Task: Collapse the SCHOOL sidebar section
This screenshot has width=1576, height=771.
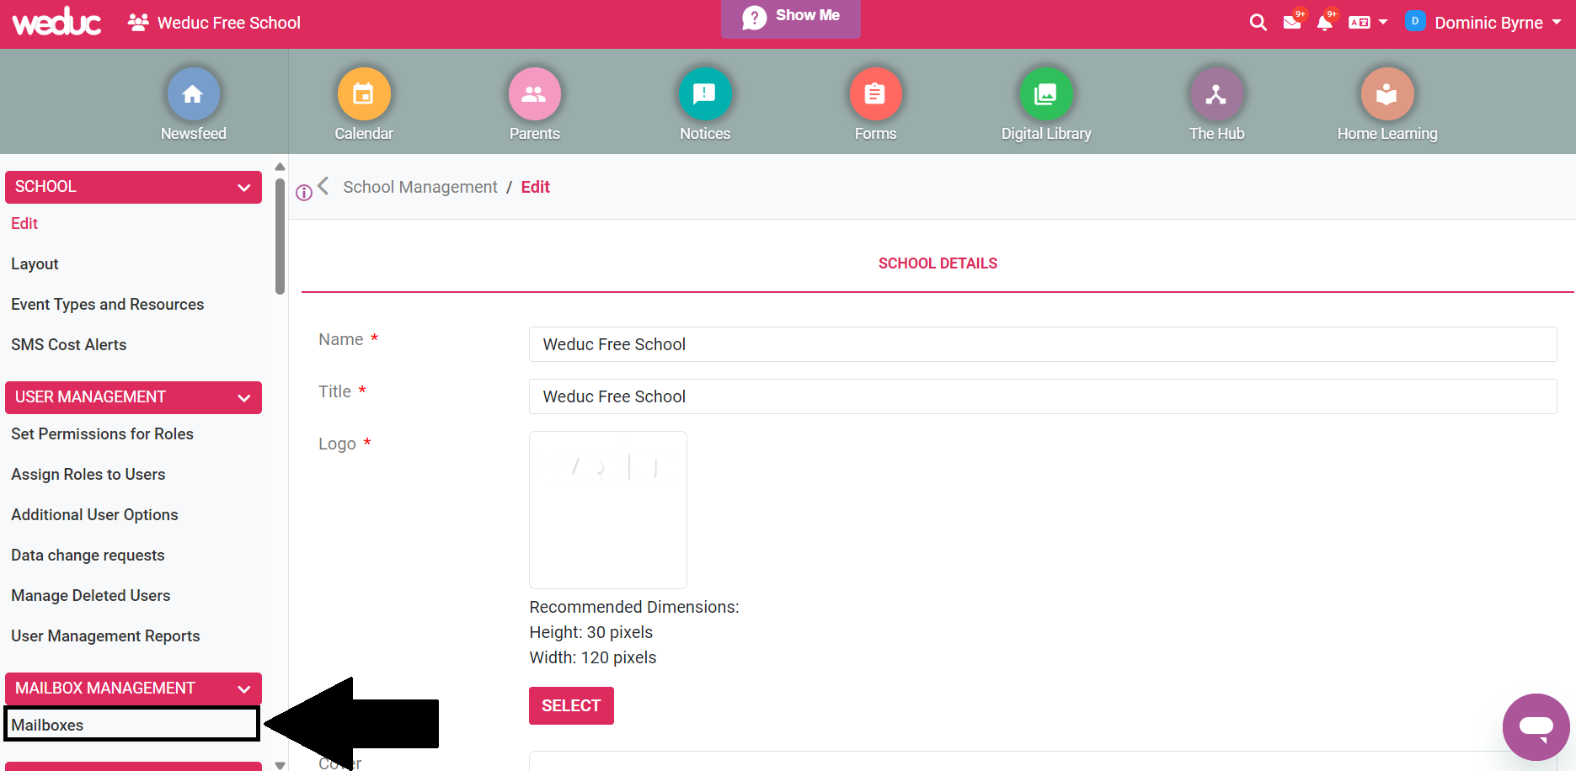Action: pos(243,187)
